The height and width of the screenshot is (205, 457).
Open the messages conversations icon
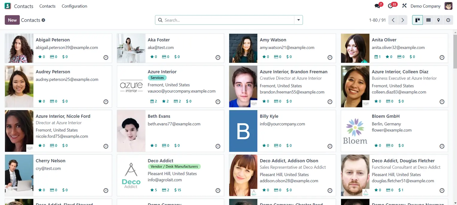coord(377,6)
